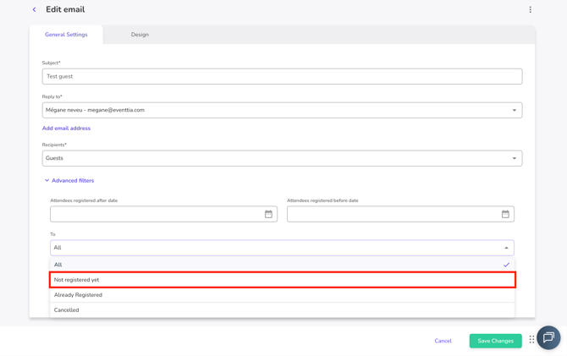Collapse the To dropdown list
Image resolution: width=567 pixels, height=356 pixels.
506,248
